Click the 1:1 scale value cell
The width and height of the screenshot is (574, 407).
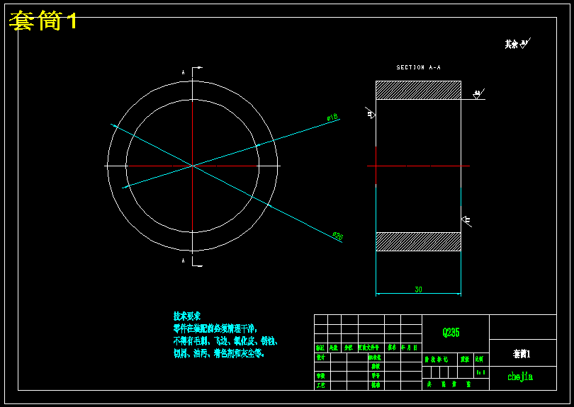[481, 372]
